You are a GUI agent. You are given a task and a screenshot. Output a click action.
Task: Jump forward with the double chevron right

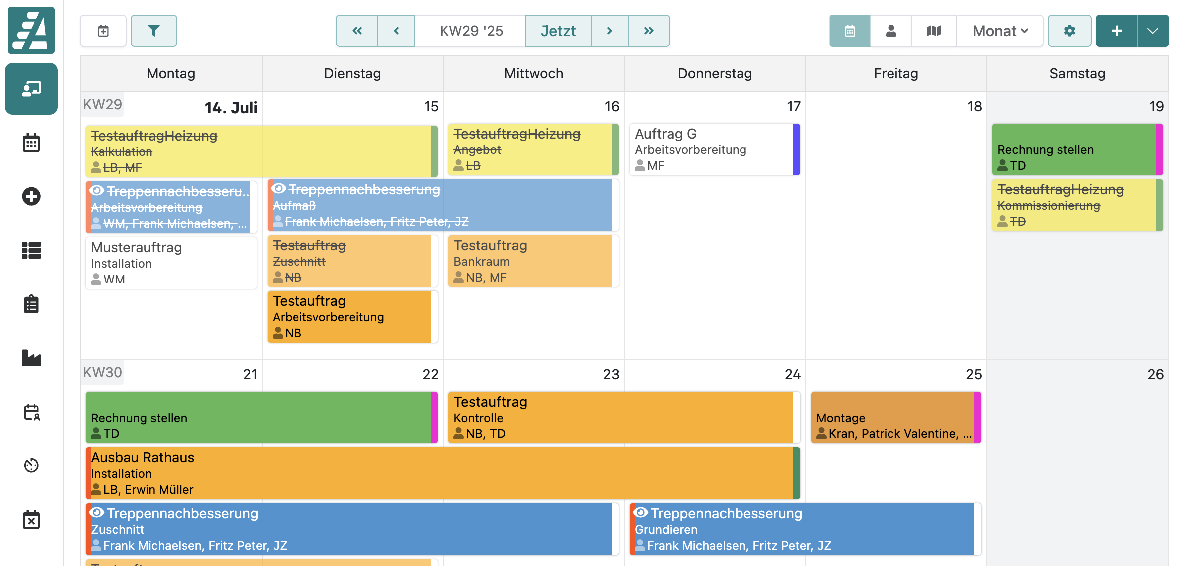pos(648,31)
